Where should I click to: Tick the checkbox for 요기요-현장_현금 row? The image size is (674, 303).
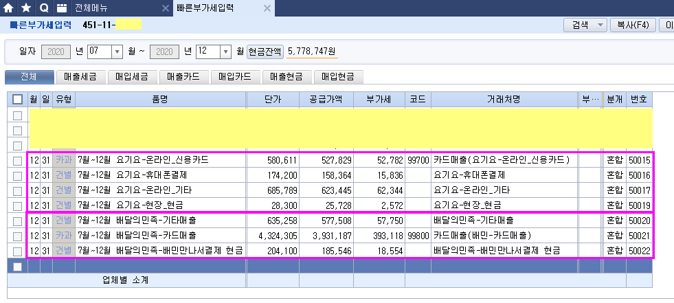pyautogui.click(x=18, y=205)
